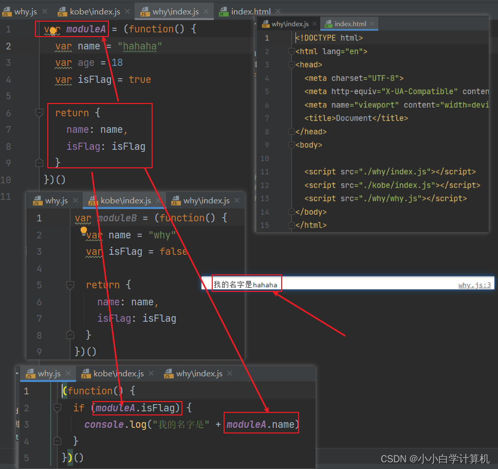This screenshot has width=498, height=469.
Task: Click the number 18 in var age line
Action: (117, 63)
